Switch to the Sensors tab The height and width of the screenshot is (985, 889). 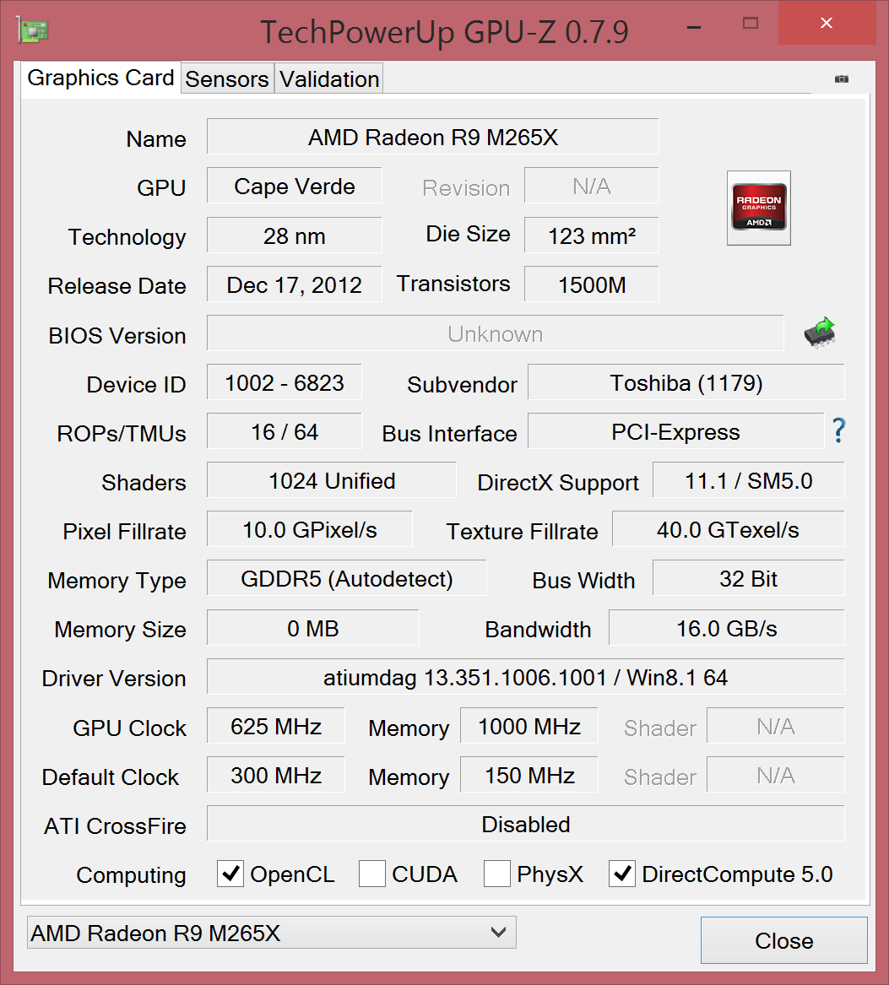pyautogui.click(x=227, y=79)
